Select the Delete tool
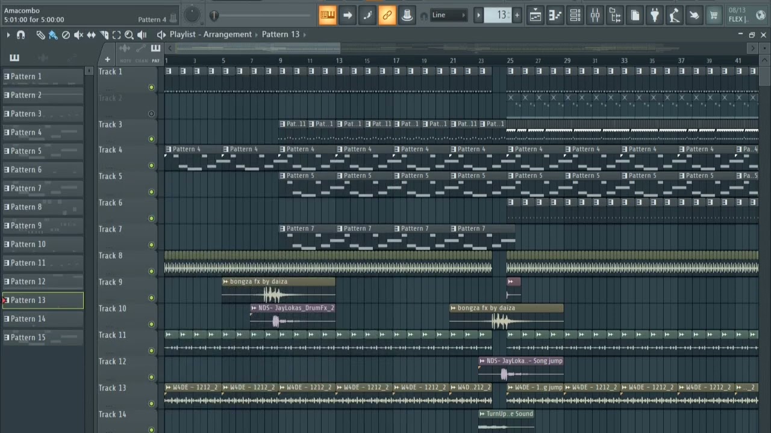The image size is (771, 433). (66, 35)
